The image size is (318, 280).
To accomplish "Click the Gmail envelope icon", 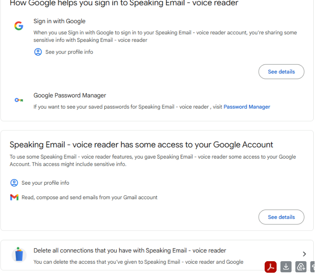I will [14, 197].
